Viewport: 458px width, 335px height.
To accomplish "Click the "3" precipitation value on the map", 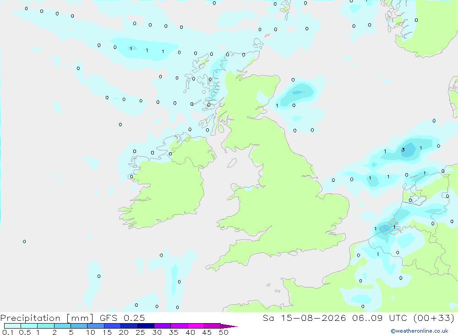I will tap(403, 149).
